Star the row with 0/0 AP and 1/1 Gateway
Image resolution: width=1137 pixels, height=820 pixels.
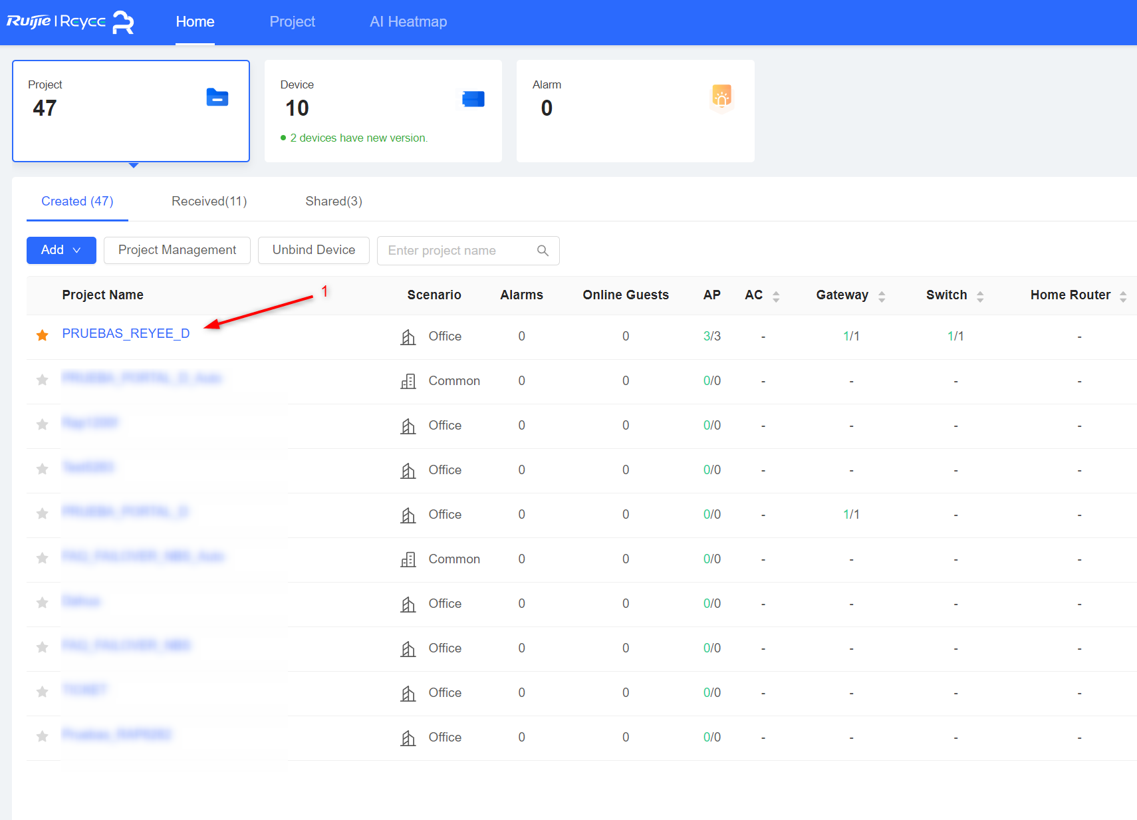43,513
